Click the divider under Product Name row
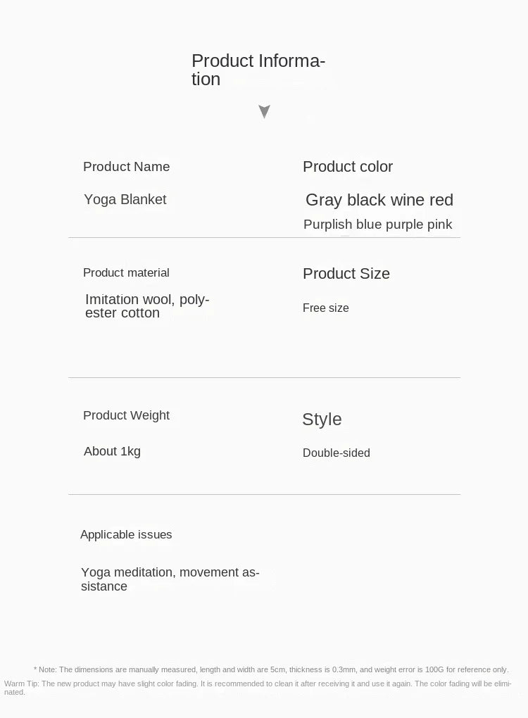Screen dimensions: 528x718 click(264, 238)
